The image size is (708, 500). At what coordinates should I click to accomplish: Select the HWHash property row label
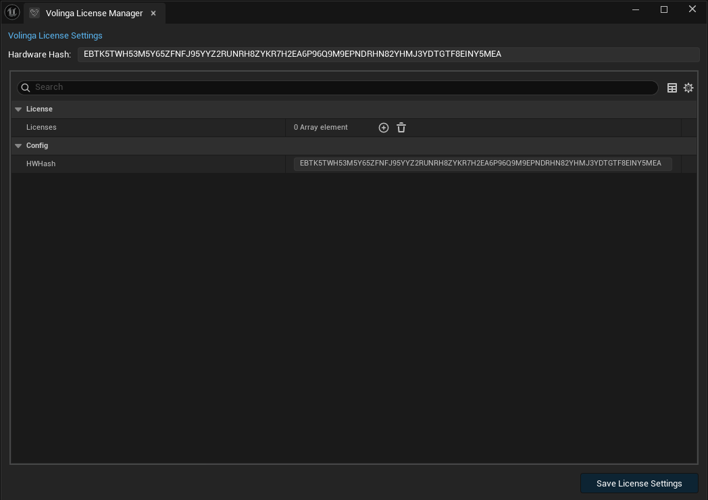[41, 164]
